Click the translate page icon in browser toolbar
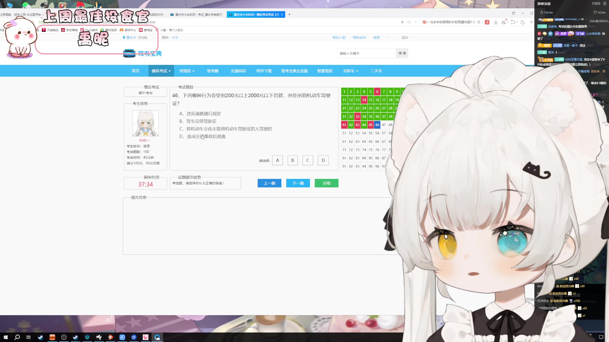The height and width of the screenshot is (342, 609). (487, 22)
